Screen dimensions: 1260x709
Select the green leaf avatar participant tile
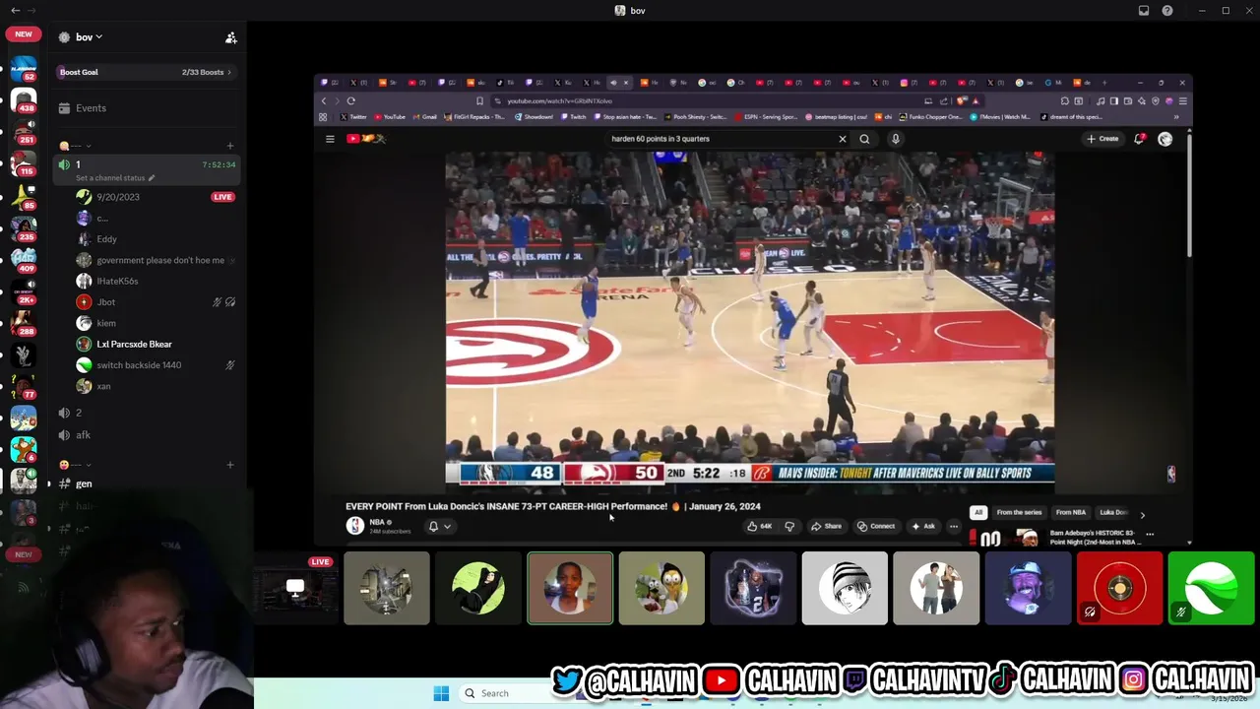point(1212,589)
